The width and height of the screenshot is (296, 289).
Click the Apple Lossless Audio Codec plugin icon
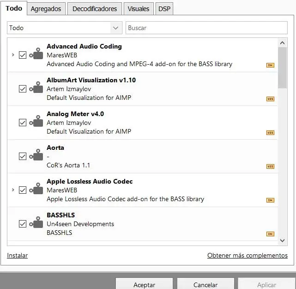(36, 189)
